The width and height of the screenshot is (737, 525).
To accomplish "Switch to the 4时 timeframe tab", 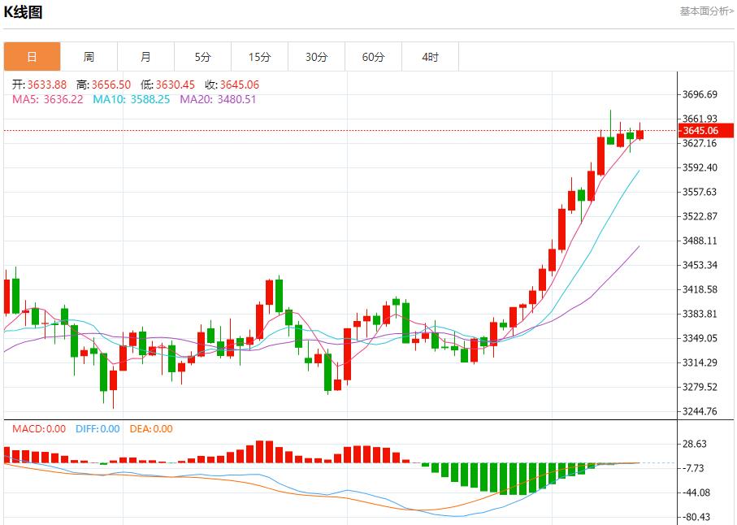I will point(430,57).
